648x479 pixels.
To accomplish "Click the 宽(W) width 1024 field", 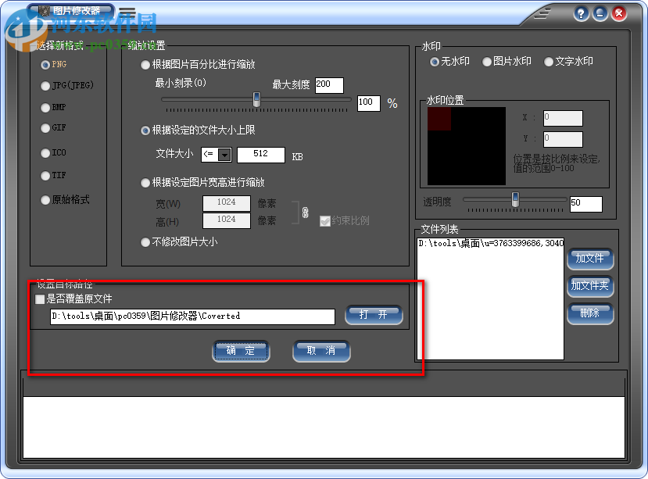I will (x=227, y=203).
